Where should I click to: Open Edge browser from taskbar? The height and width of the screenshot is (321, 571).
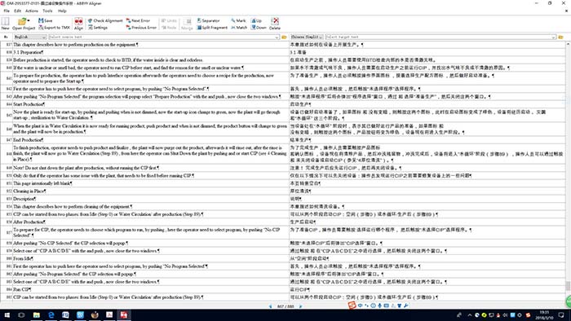(x=51, y=315)
